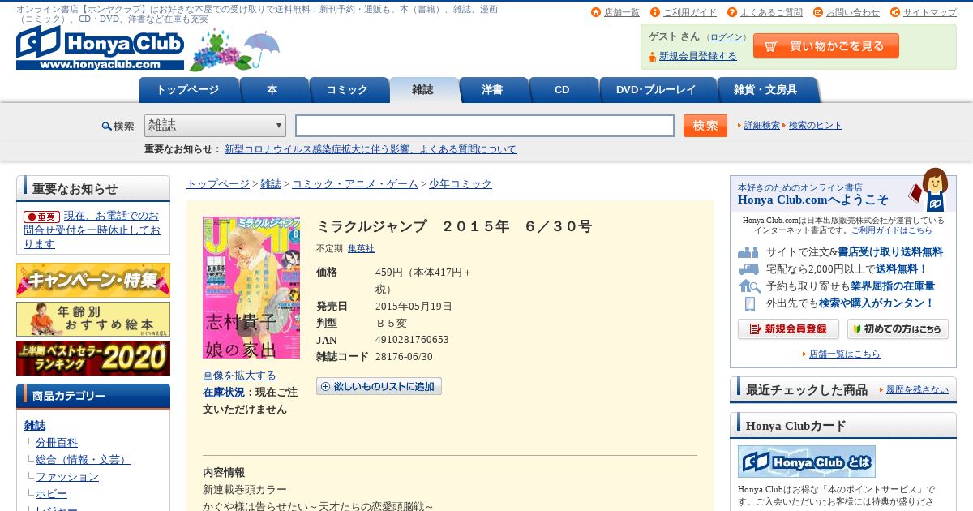Click the orange 買い物かごを見る cart button

(x=826, y=46)
